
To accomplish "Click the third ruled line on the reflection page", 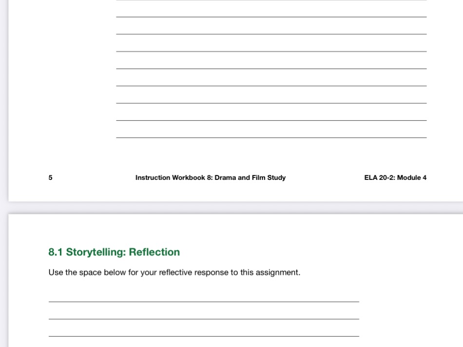I will (204, 337).
